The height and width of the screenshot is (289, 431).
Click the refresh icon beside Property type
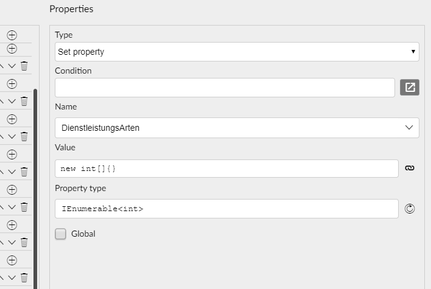410,209
